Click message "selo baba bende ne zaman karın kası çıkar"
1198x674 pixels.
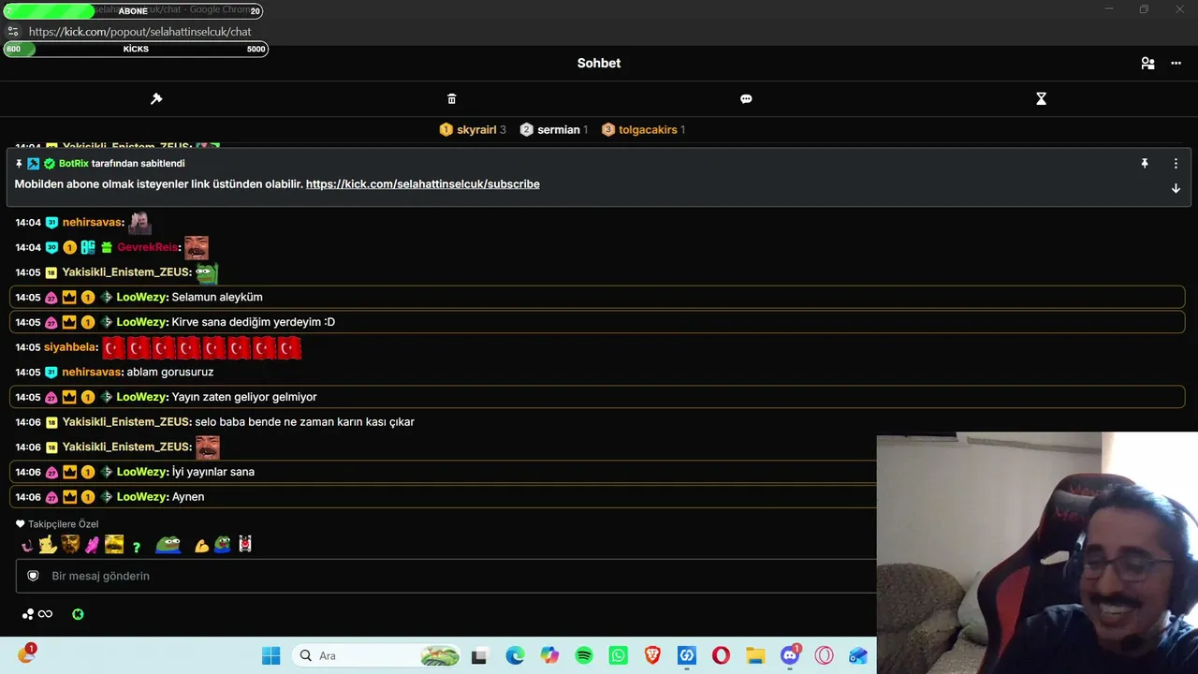(x=304, y=422)
